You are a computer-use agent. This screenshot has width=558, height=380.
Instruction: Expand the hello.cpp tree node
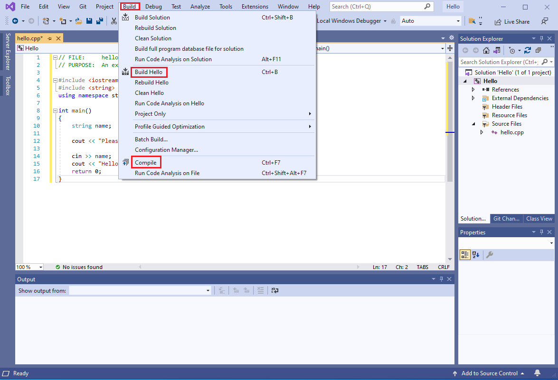(x=482, y=132)
